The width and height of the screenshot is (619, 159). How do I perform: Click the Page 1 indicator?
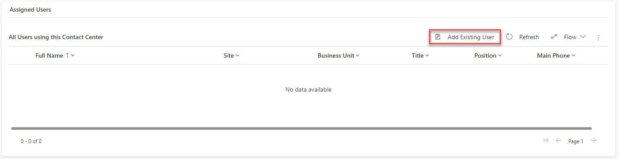(576, 141)
